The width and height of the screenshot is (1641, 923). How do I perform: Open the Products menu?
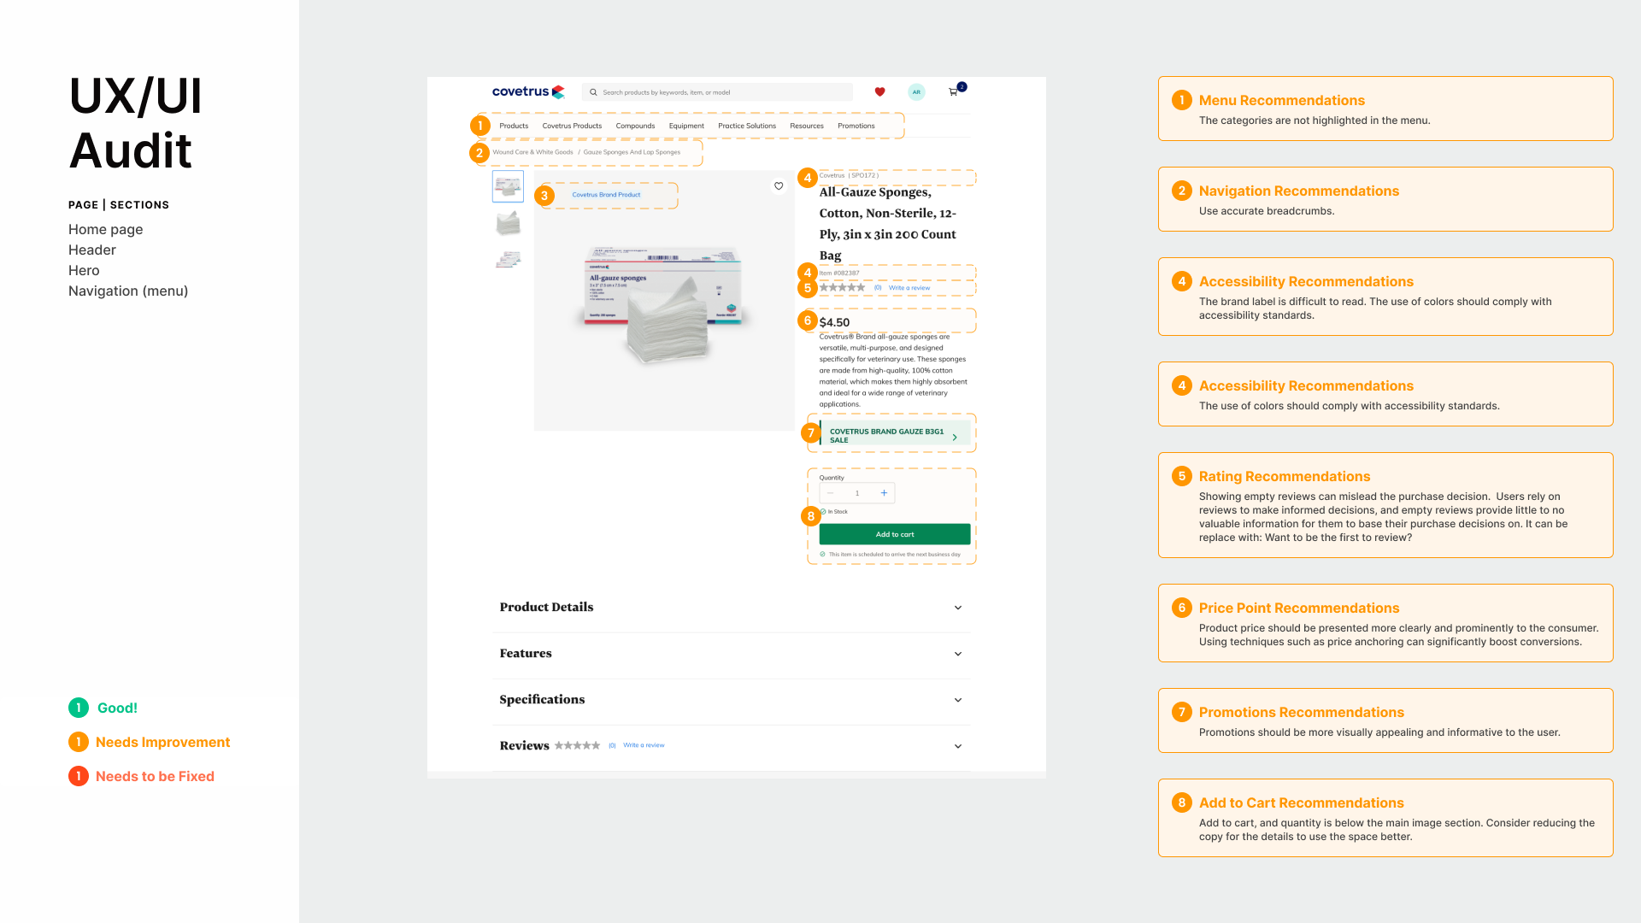[514, 126]
